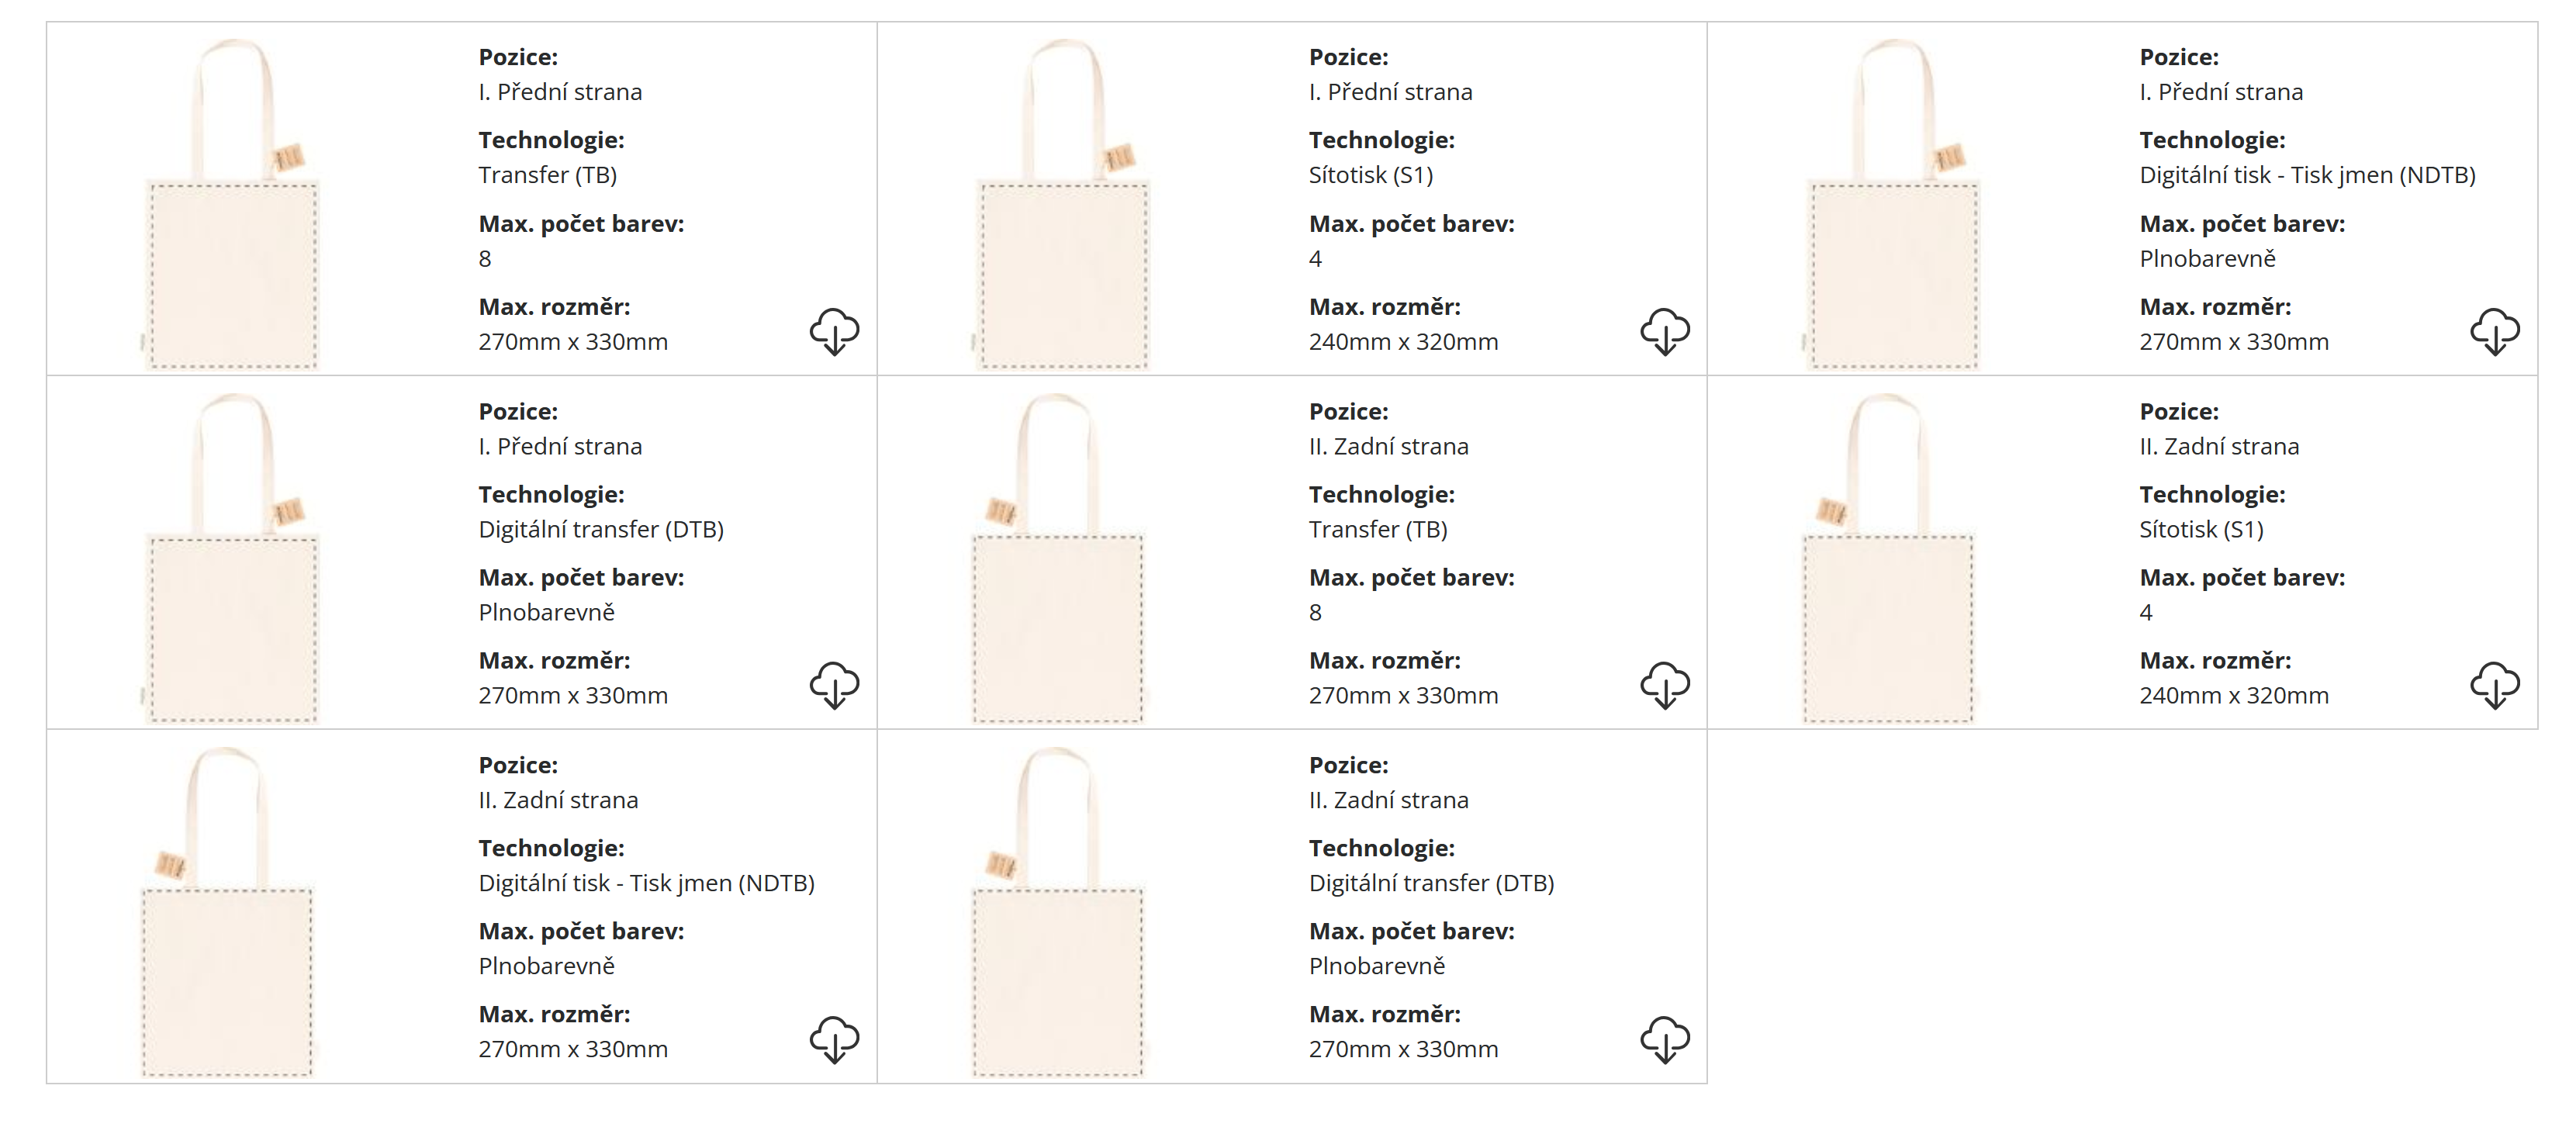Download template for front side Sítotisk (S1)
This screenshot has height=1127, width=2576.
tap(1664, 331)
